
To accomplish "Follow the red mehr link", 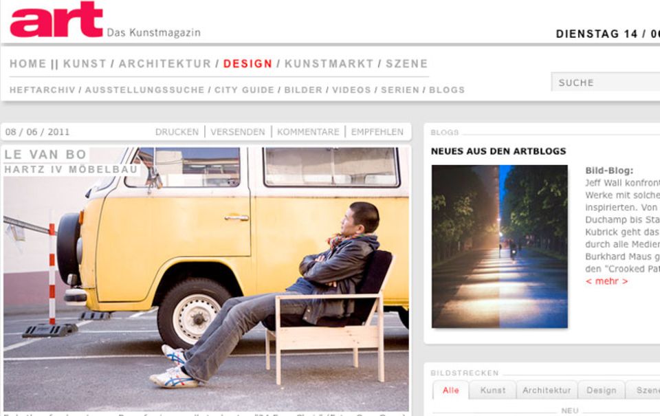I will [606, 281].
